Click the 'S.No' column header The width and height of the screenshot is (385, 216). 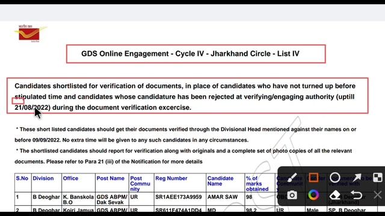click(22, 178)
